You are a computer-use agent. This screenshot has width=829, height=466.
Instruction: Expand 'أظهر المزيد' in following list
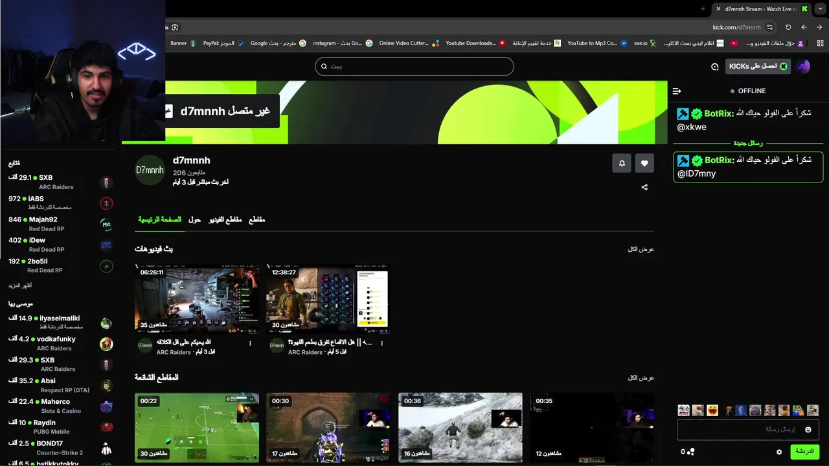tap(20, 285)
